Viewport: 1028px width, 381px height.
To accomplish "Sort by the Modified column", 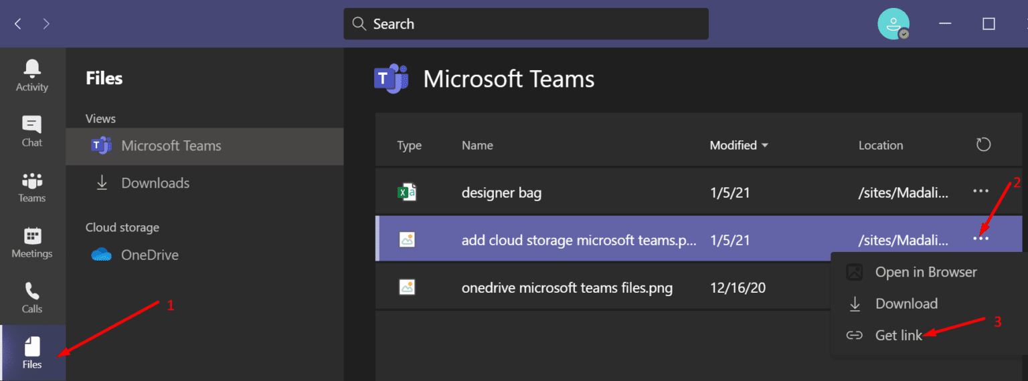I will pyautogui.click(x=740, y=145).
